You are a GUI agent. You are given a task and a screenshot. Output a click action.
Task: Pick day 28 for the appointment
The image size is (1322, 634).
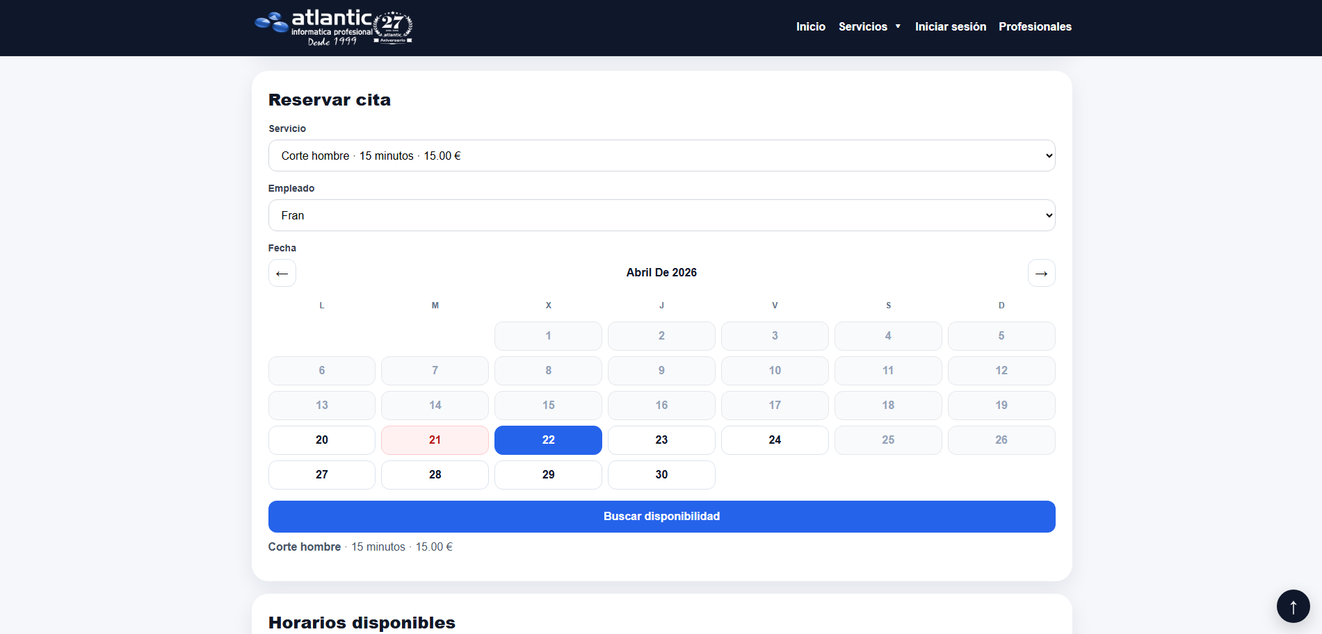coord(435,475)
